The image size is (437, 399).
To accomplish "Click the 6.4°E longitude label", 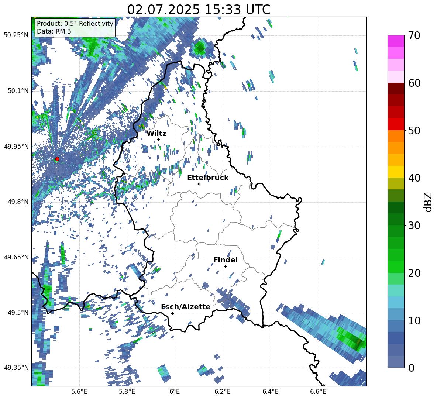I will 270,392.
